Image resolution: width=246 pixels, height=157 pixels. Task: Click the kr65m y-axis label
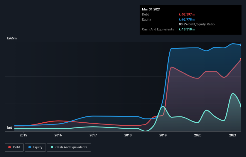[x=12, y=38]
